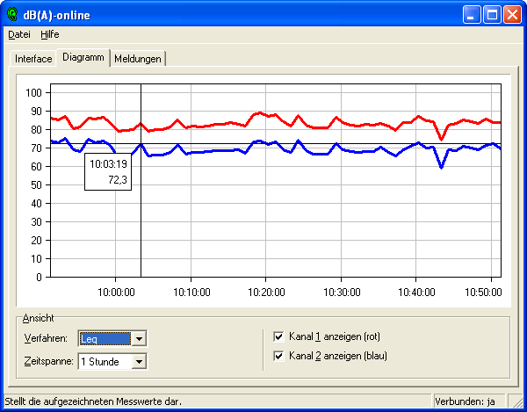
Task: Click the 10:03:19 value tooltip box
Action: tap(108, 171)
